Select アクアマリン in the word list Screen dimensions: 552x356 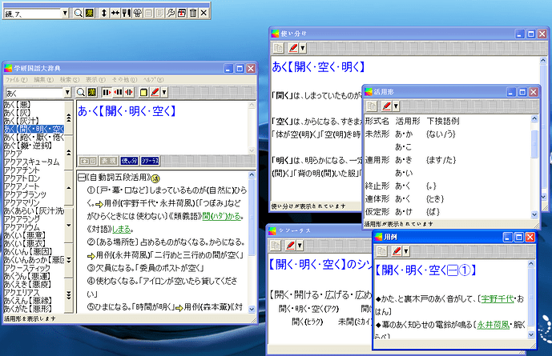click(x=22, y=202)
